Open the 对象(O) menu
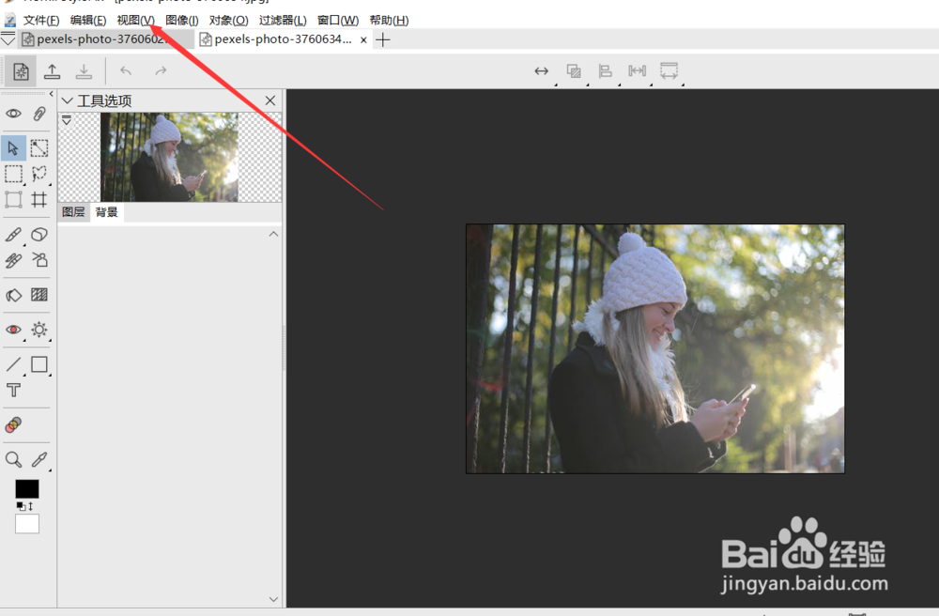This screenshot has height=616, width=939. 229,21
